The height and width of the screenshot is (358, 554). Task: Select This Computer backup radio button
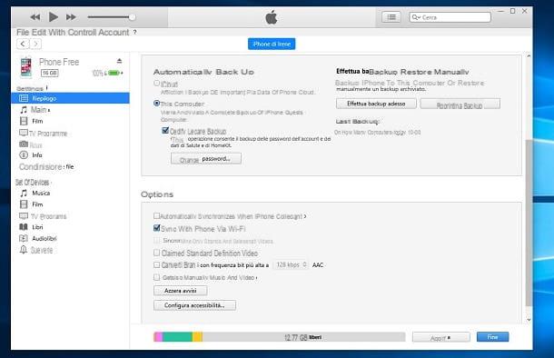157,104
